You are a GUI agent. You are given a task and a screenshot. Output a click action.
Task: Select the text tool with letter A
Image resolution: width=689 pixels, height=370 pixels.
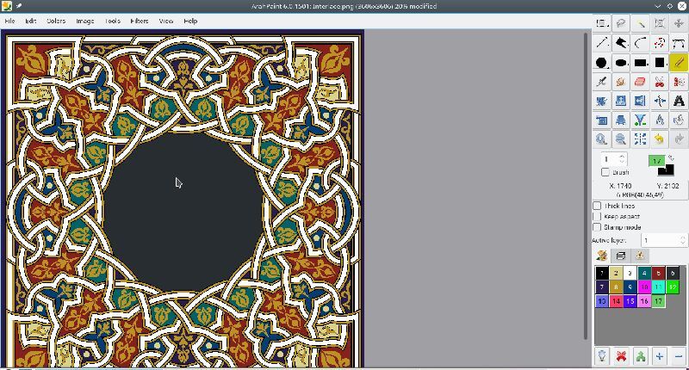pyautogui.click(x=679, y=101)
